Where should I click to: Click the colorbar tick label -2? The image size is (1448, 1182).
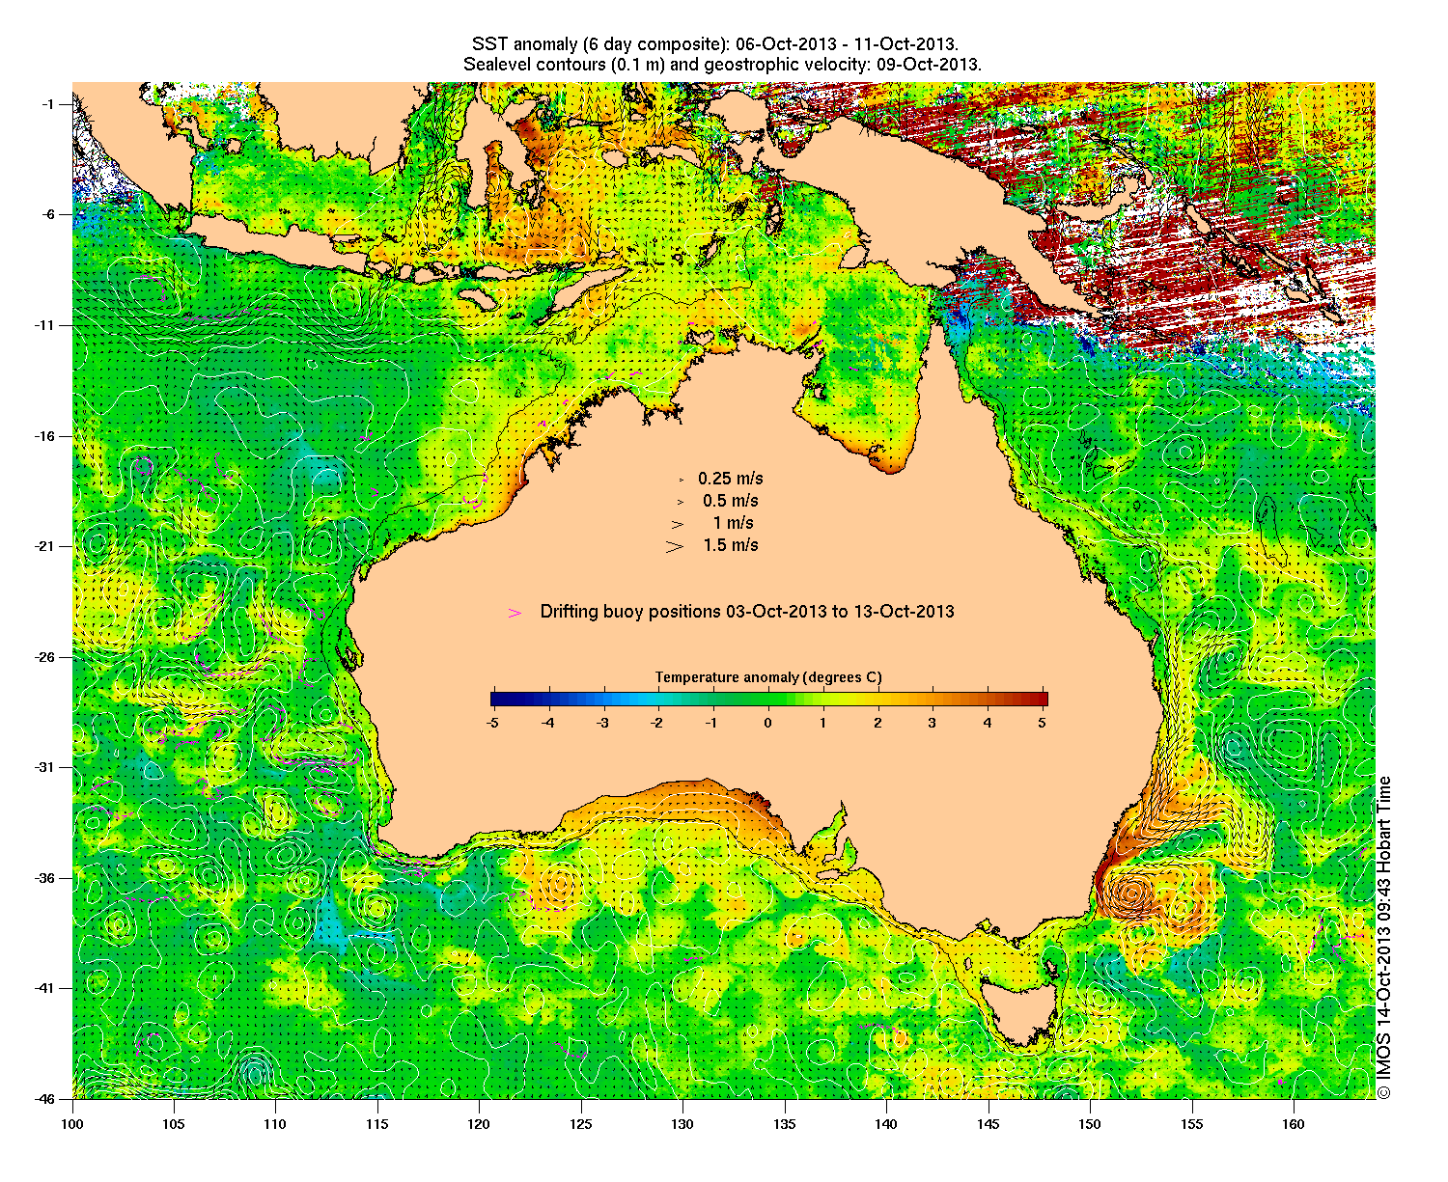pos(657,722)
